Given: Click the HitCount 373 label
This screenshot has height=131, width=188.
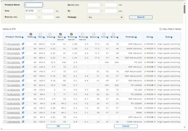Looking at the screenshot, I should [x=9, y=29].
